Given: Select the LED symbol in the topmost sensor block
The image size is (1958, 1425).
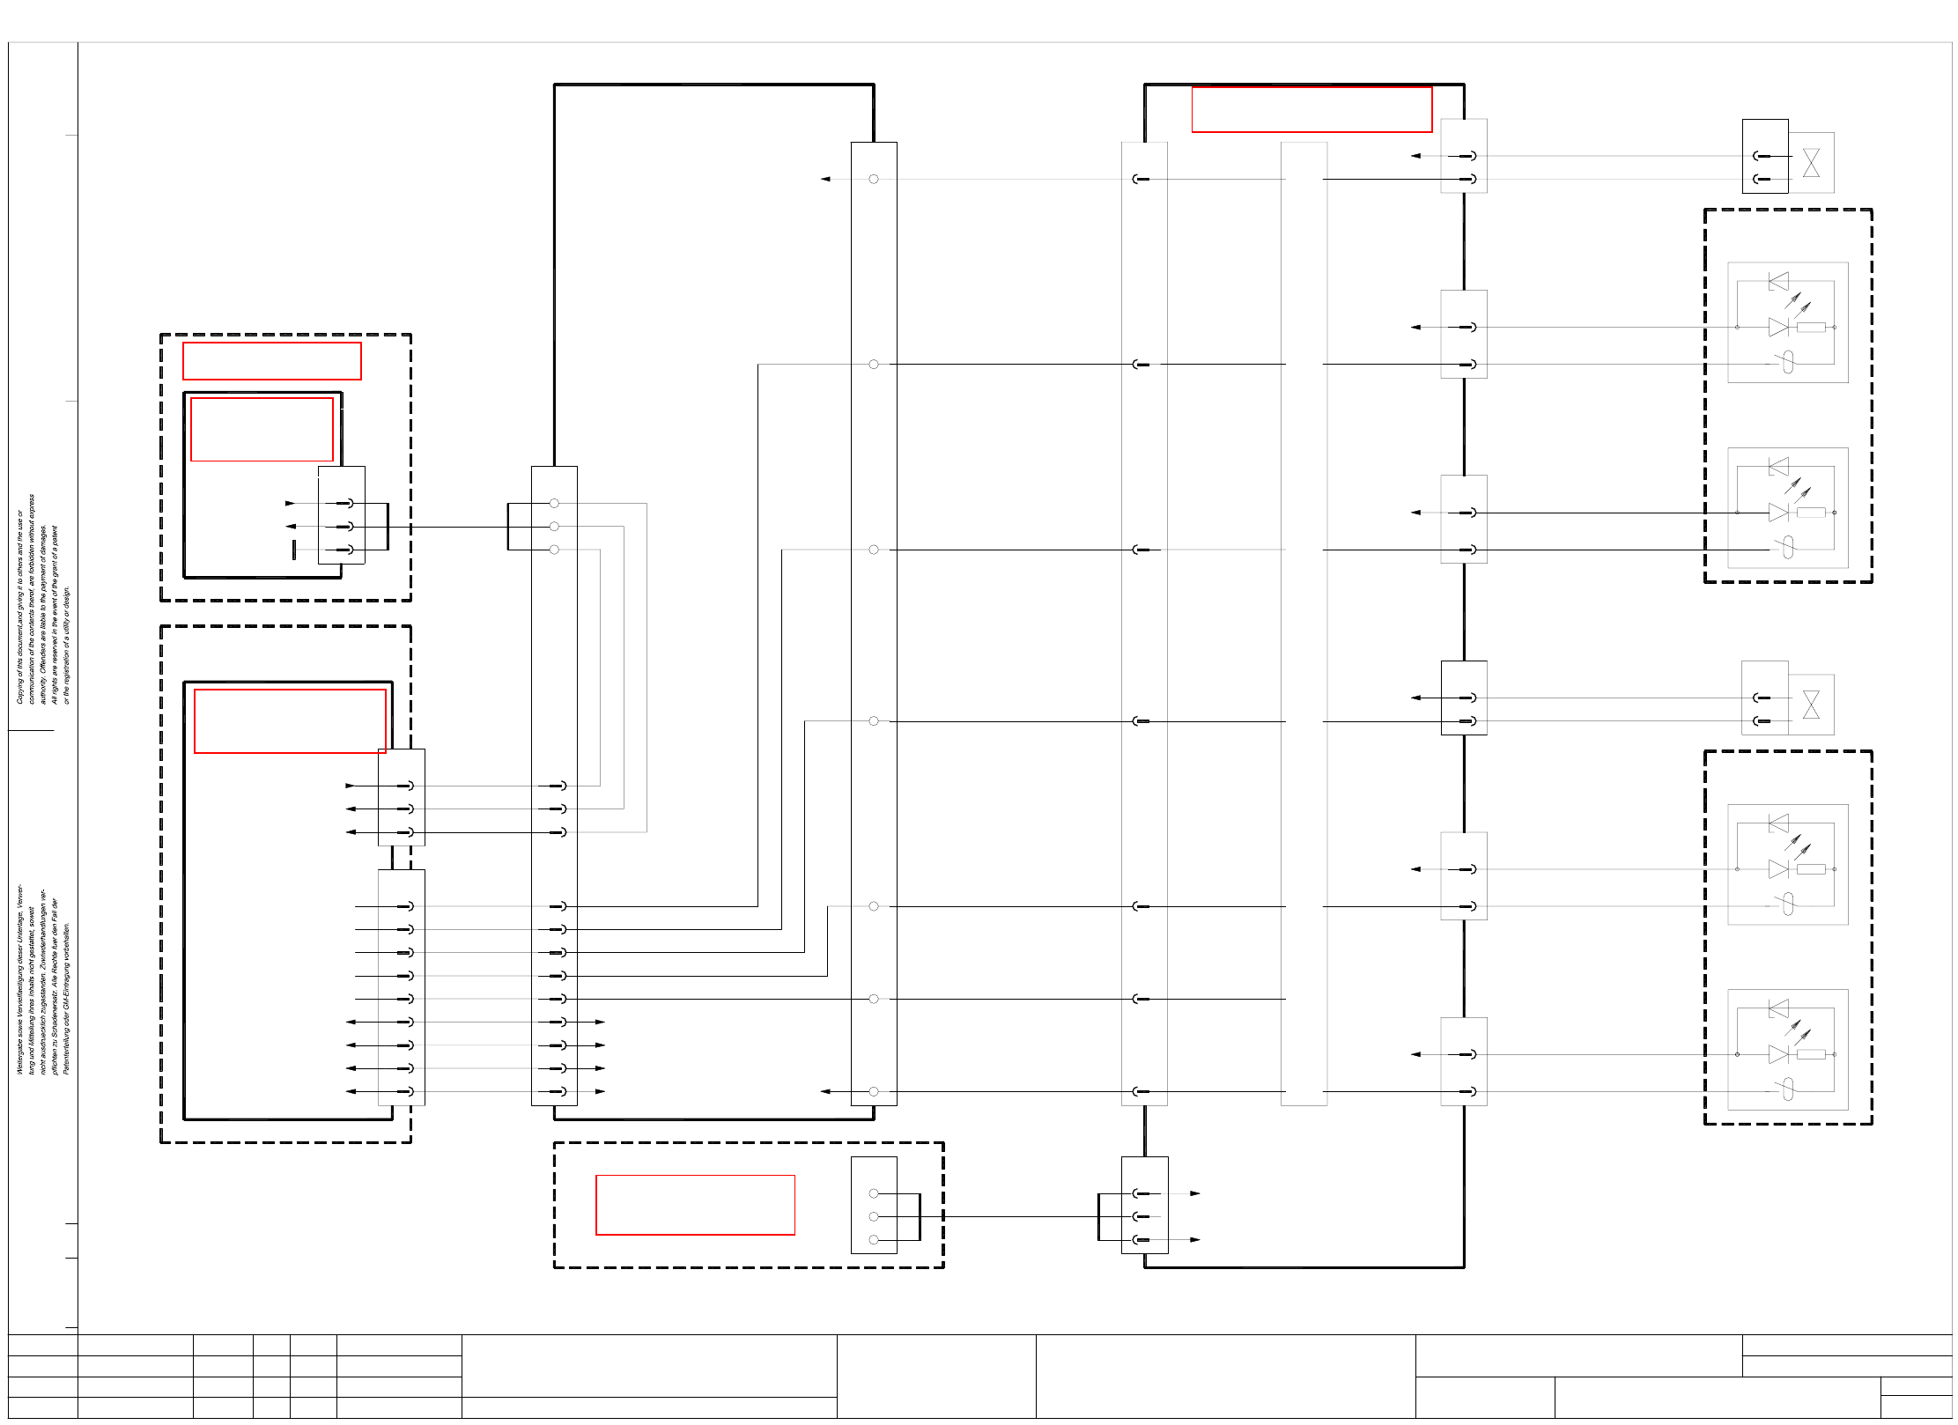Looking at the screenshot, I should point(1778,328).
